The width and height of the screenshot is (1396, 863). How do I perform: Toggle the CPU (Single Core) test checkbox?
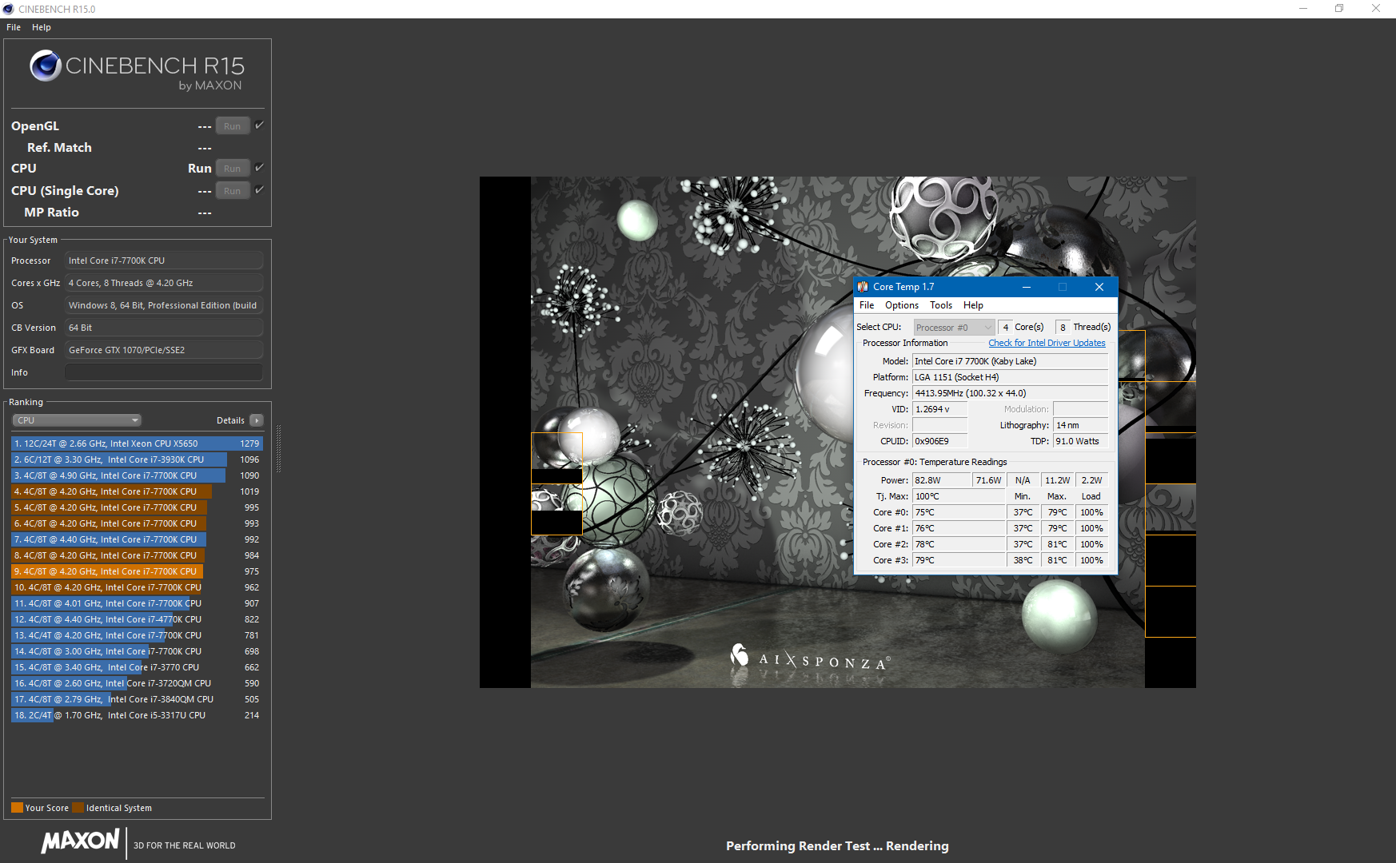[259, 190]
